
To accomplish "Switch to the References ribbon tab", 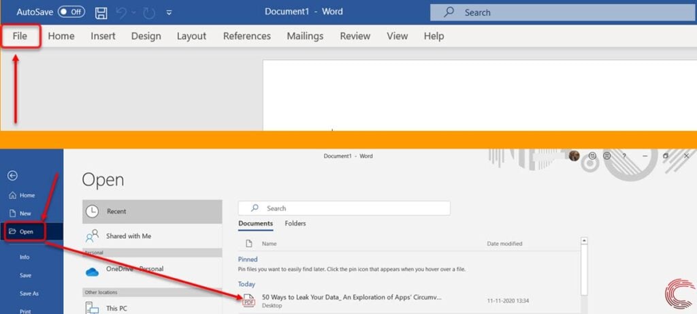I will coord(246,36).
